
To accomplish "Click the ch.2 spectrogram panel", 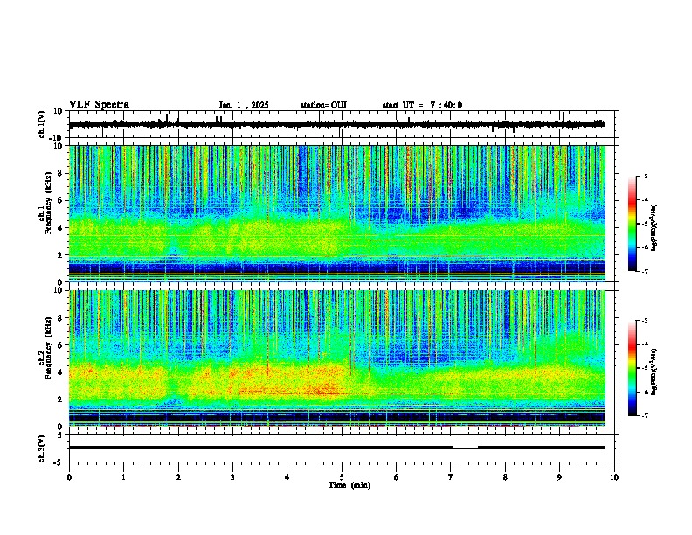I will [337, 358].
